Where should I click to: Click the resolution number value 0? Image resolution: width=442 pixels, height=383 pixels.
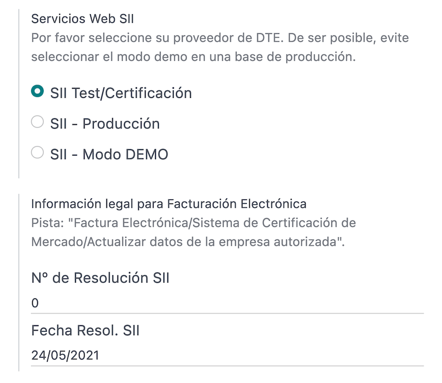tap(35, 303)
